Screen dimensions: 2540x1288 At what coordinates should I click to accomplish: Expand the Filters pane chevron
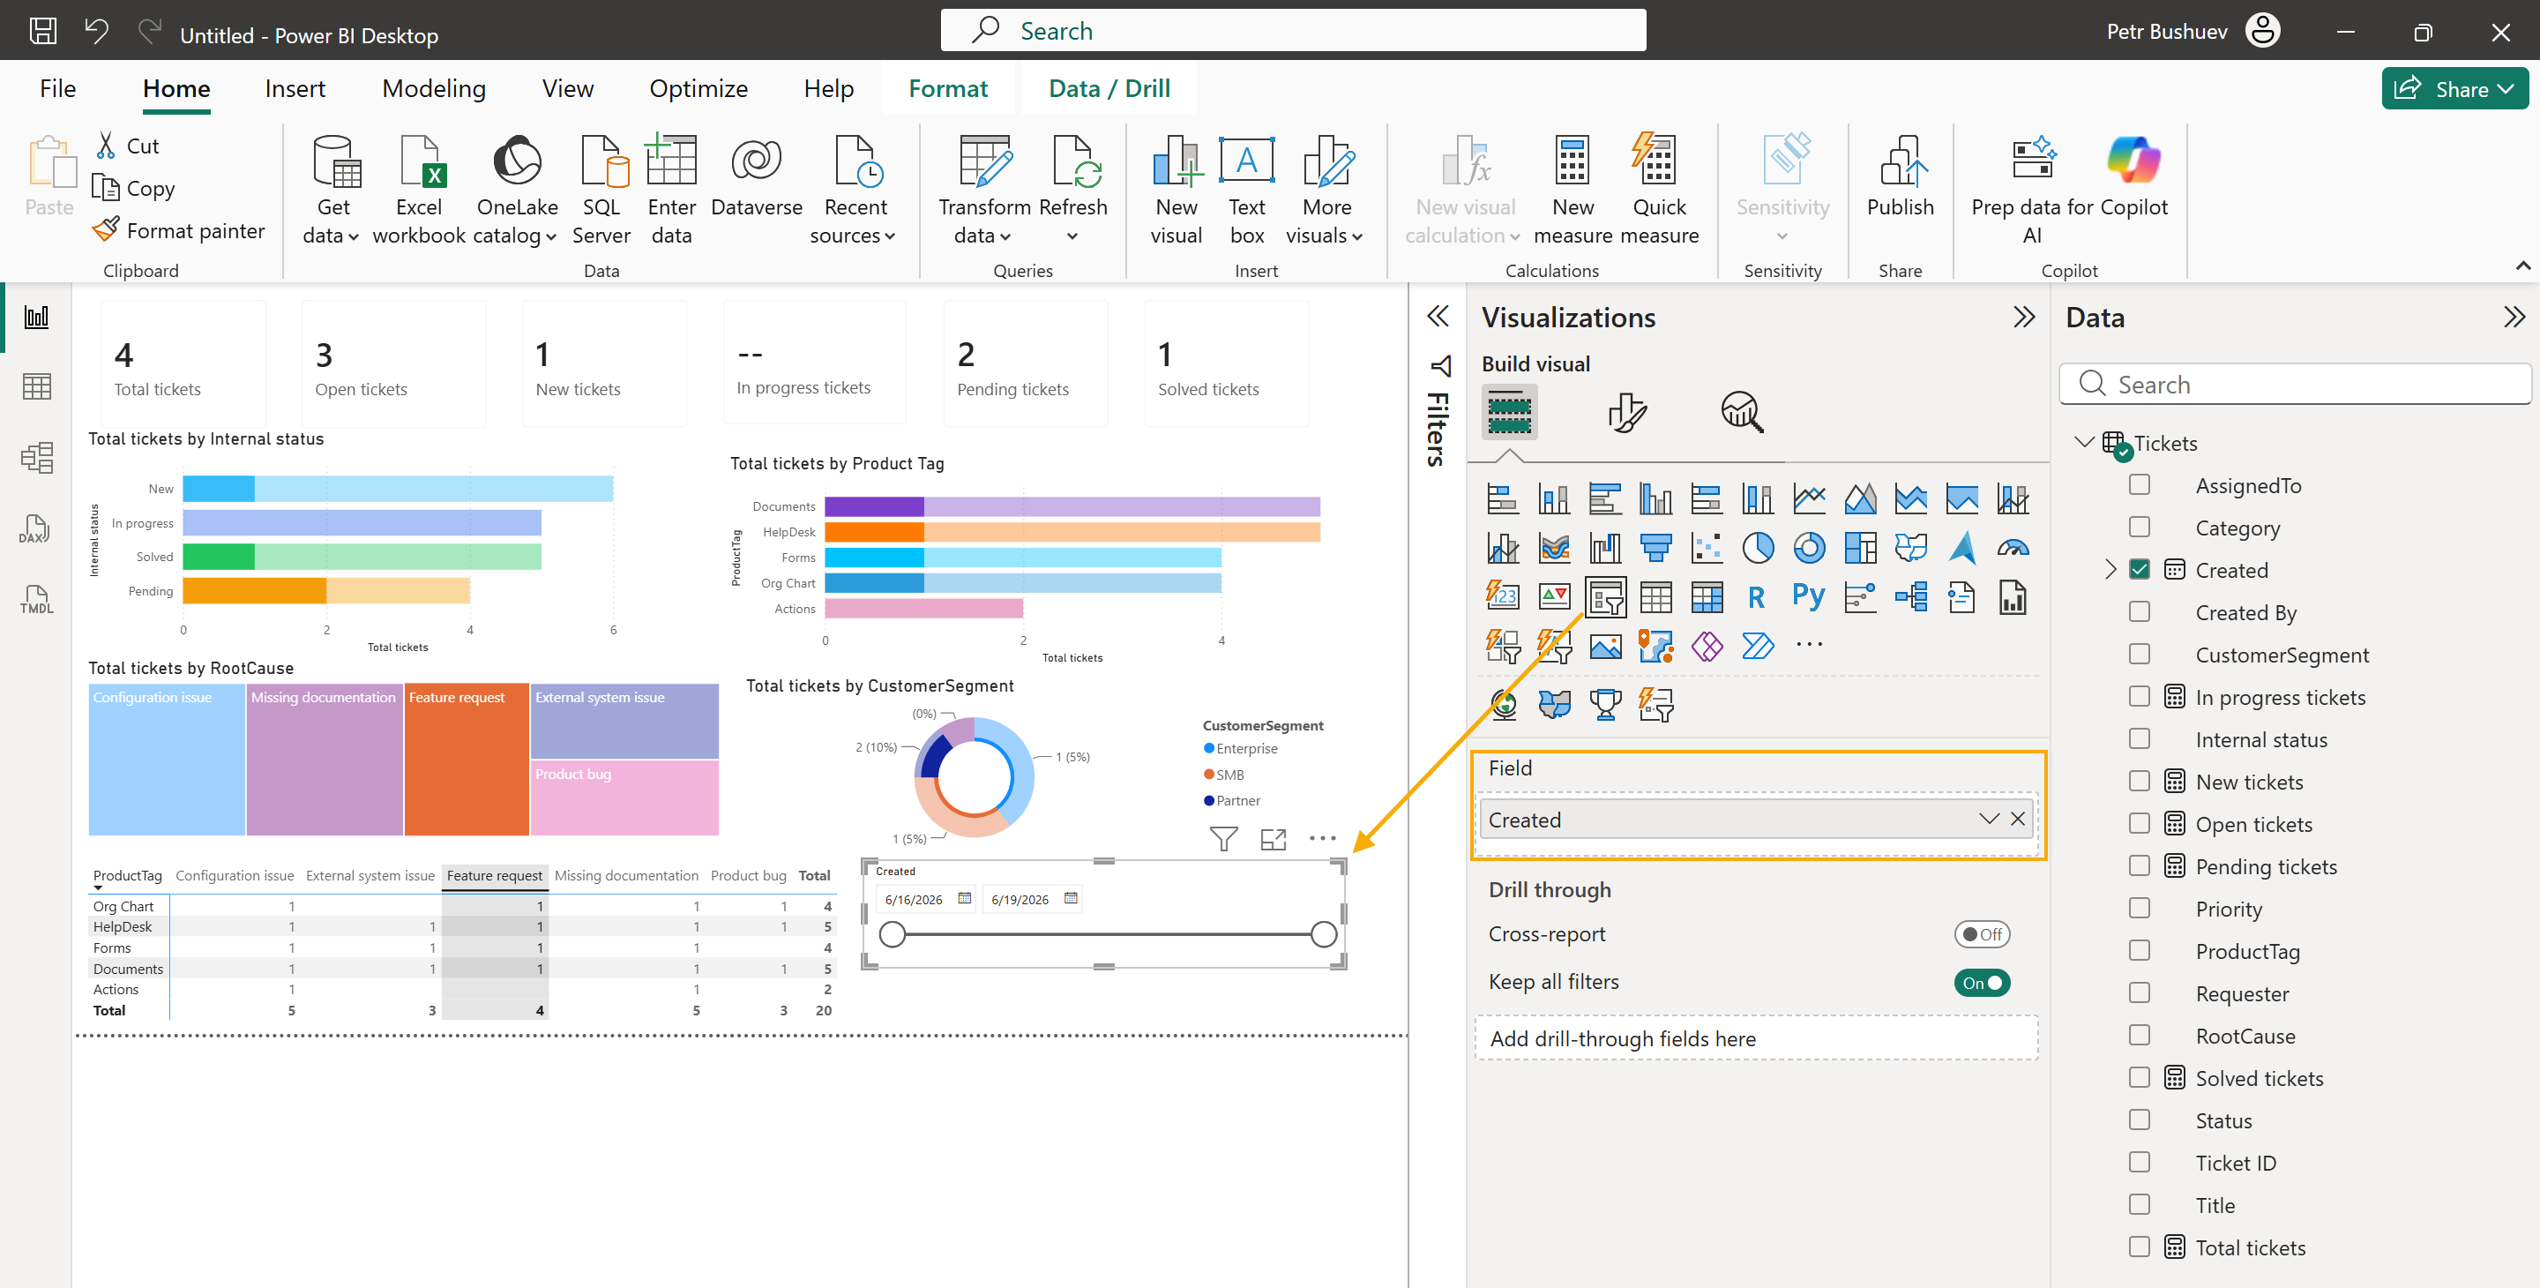click(x=1438, y=317)
